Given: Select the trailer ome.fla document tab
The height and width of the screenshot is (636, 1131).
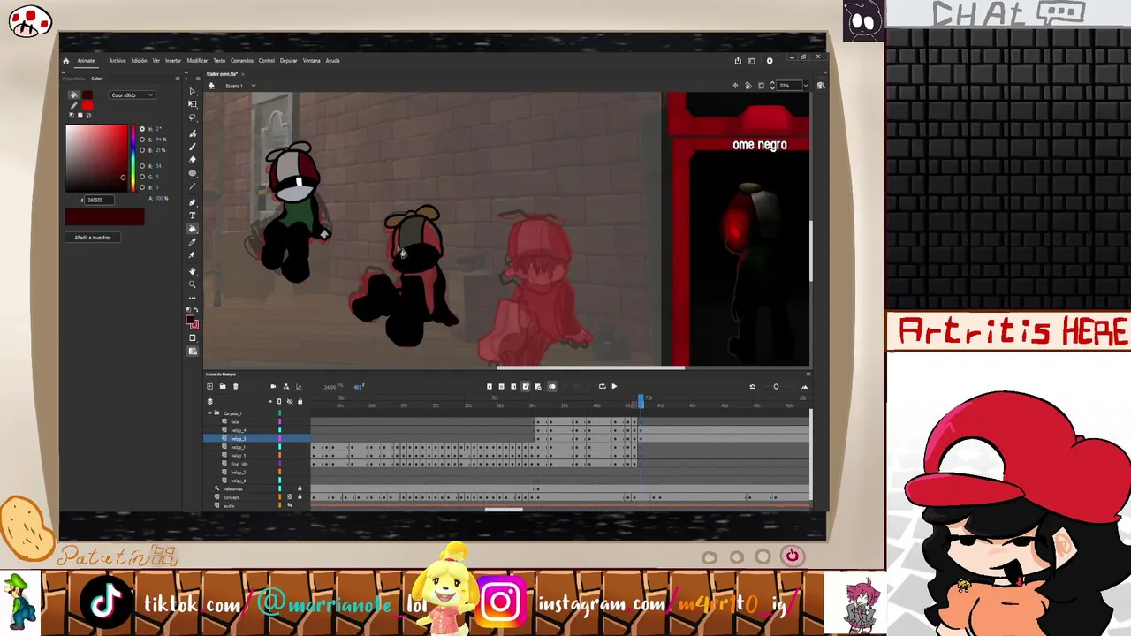Looking at the screenshot, I should point(224,74).
